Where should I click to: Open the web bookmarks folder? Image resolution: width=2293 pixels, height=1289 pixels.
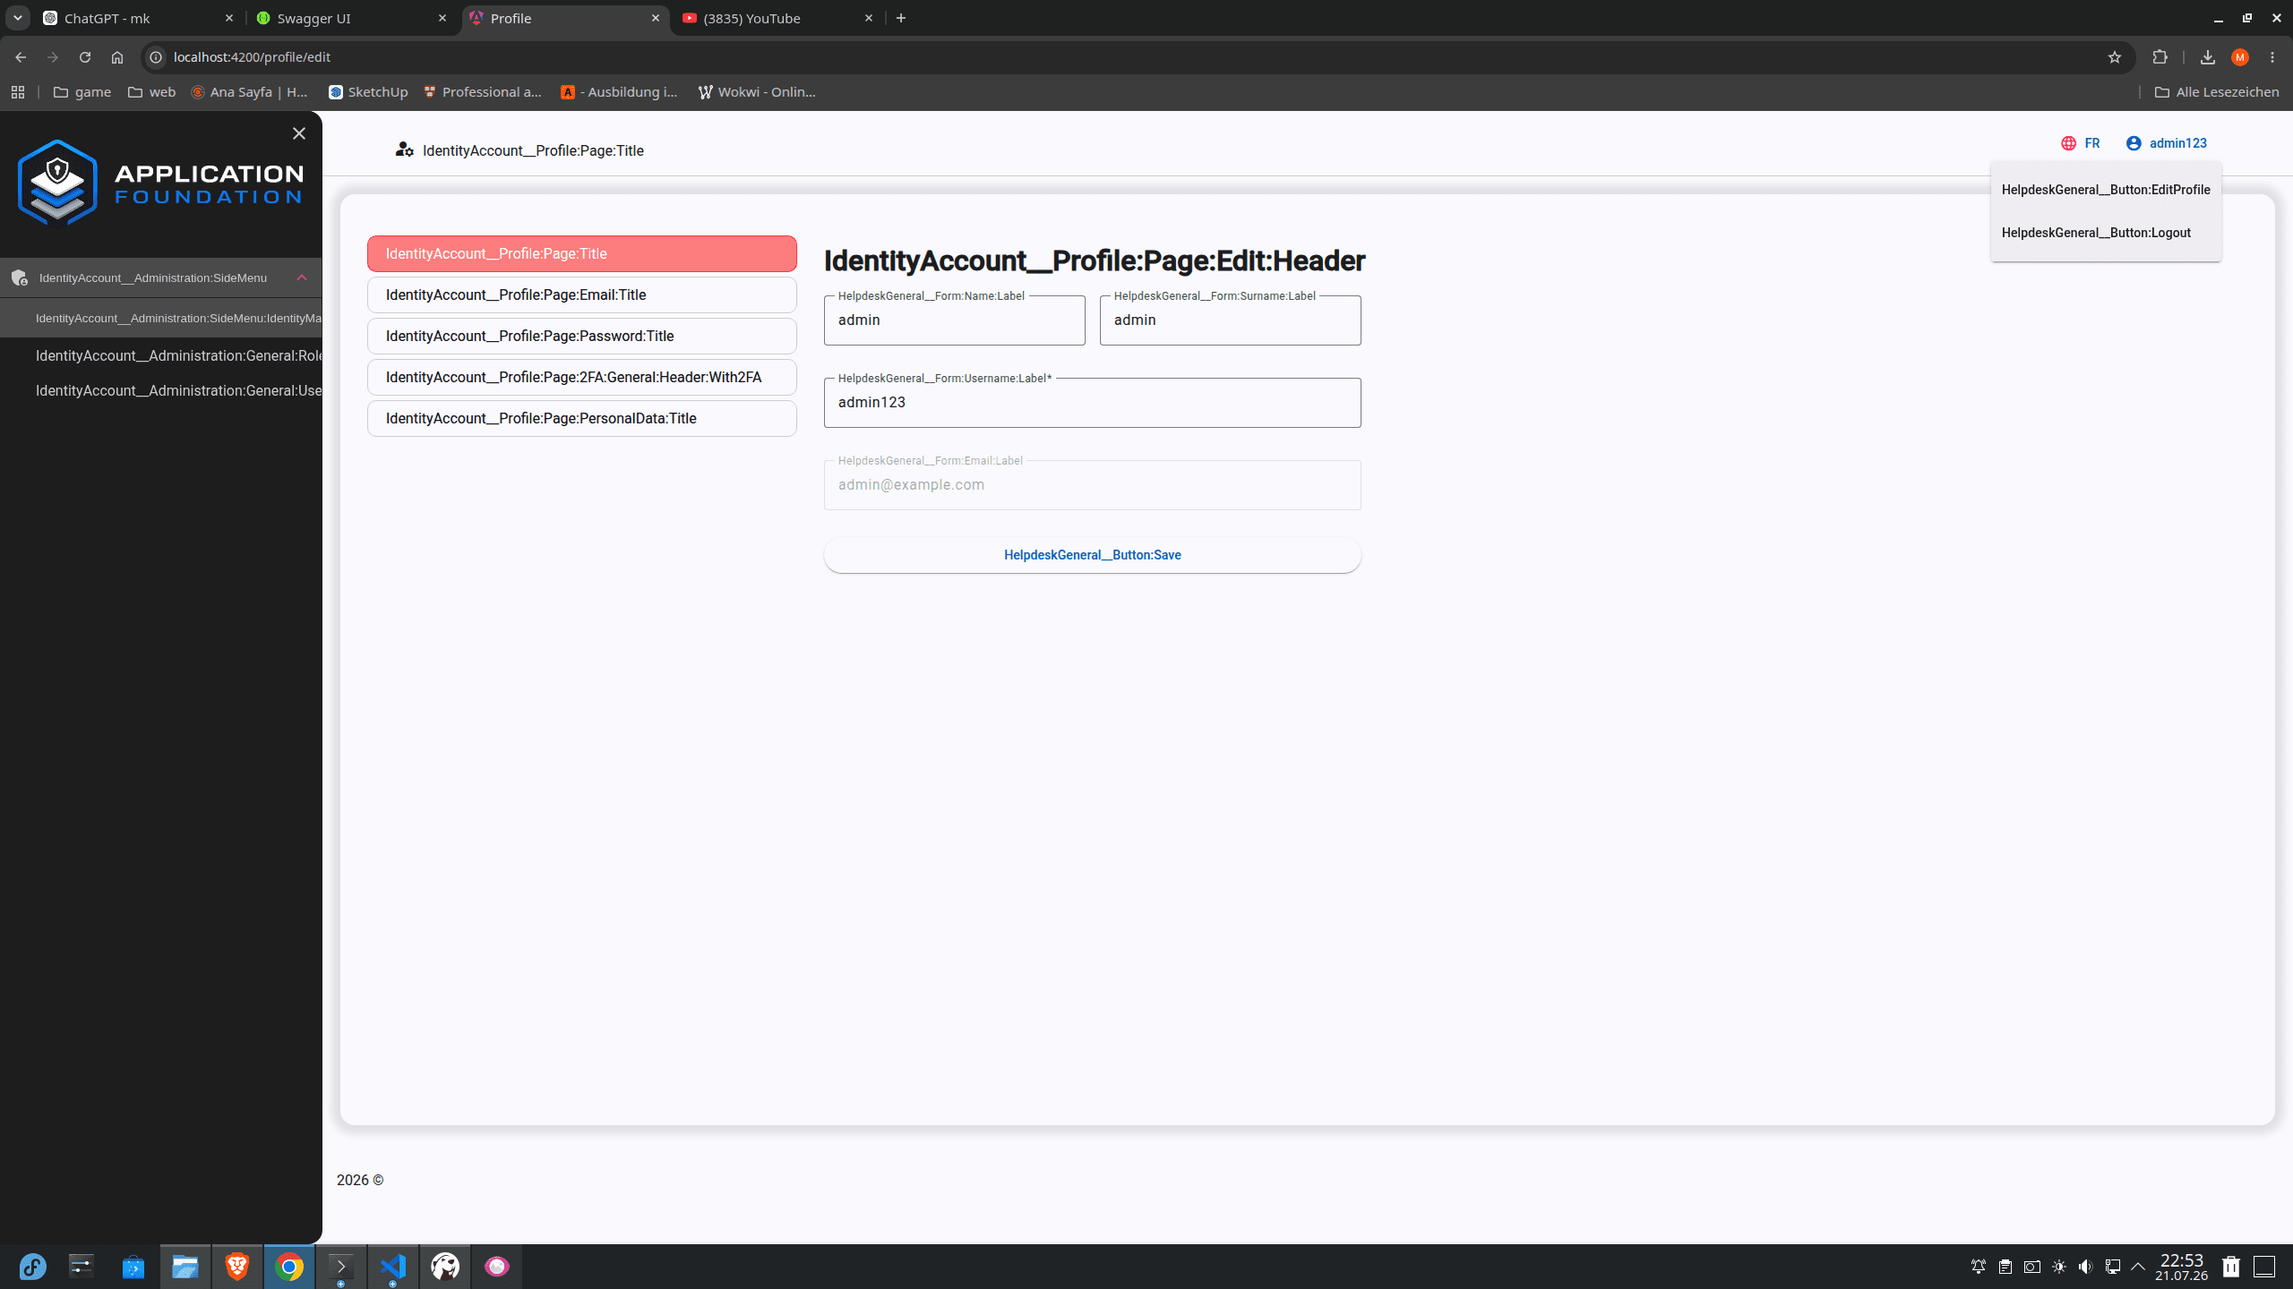151,92
